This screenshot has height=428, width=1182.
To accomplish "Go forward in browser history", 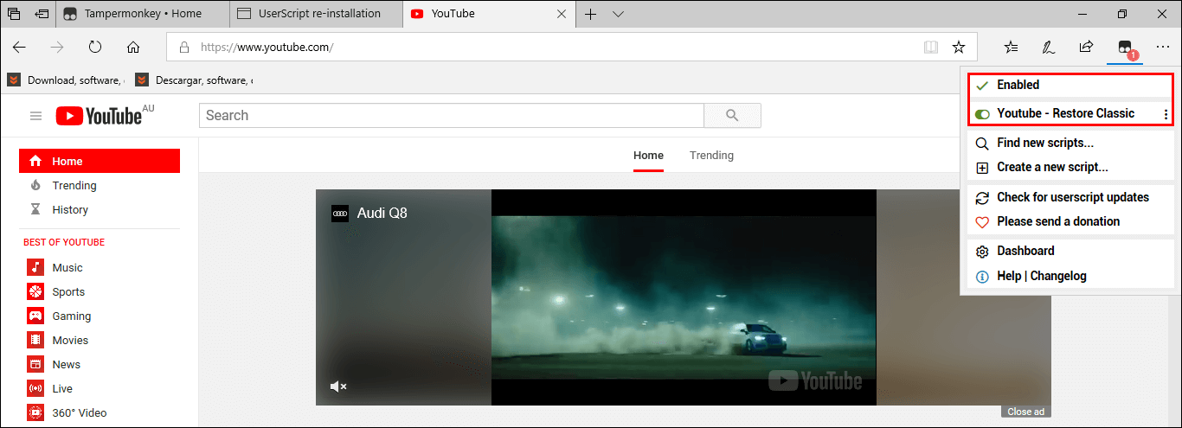I will (x=57, y=48).
